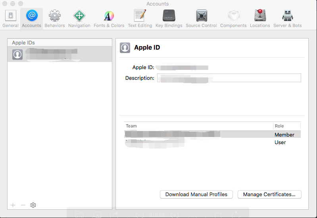Click the Apple IDs list header
Viewport: 317px width, 218px height.
pos(60,43)
